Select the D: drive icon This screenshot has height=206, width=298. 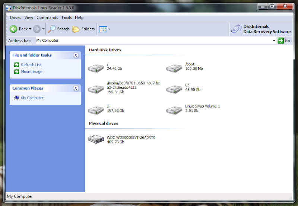(96, 110)
